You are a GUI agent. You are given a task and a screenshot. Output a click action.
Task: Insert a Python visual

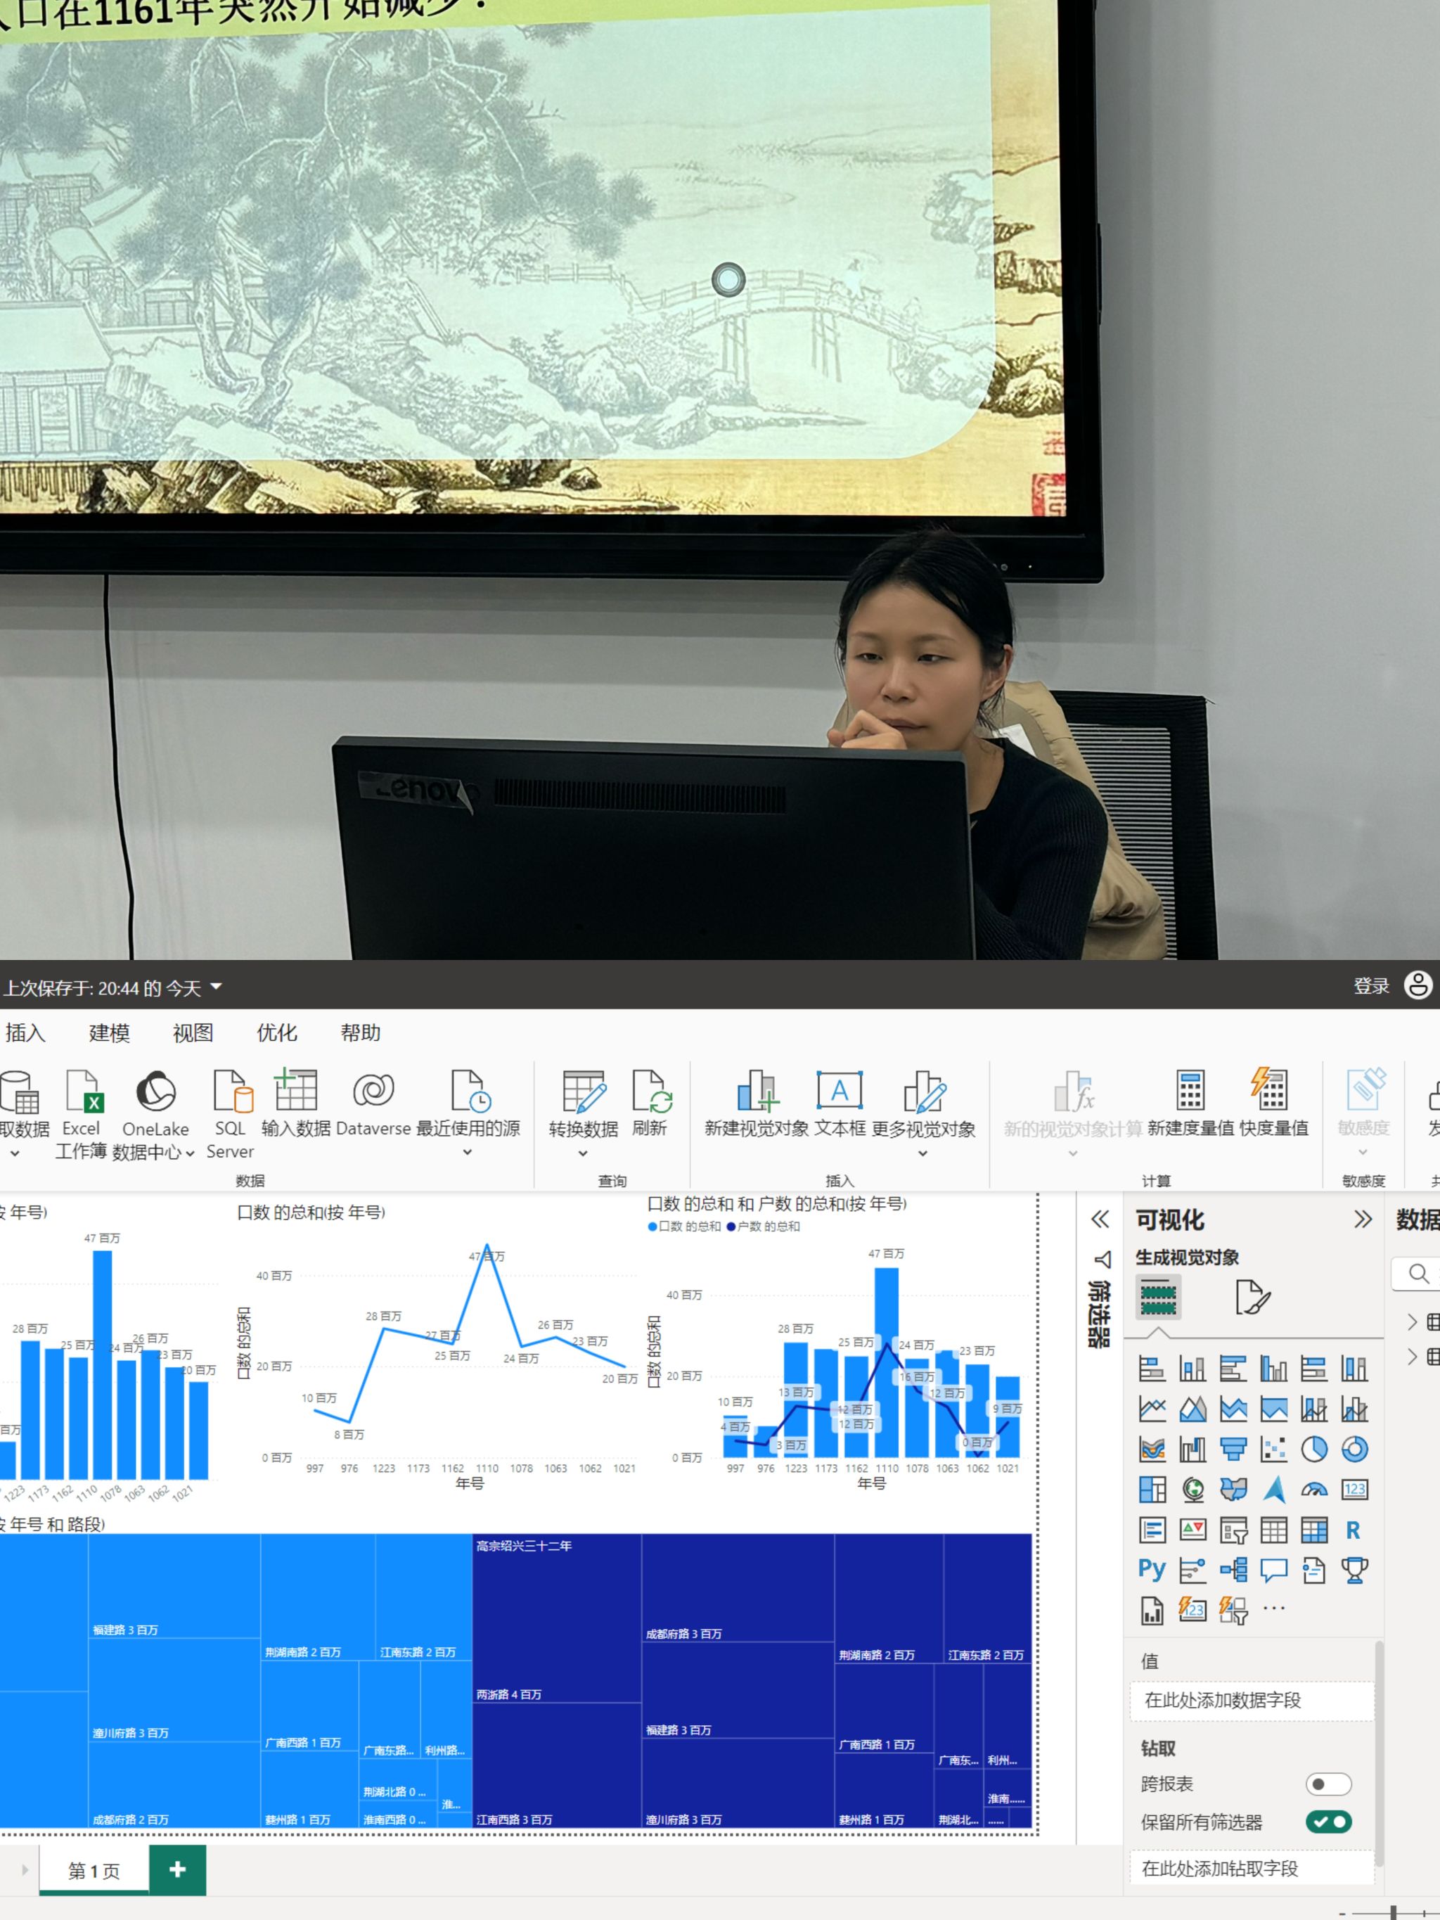(1152, 1569)
